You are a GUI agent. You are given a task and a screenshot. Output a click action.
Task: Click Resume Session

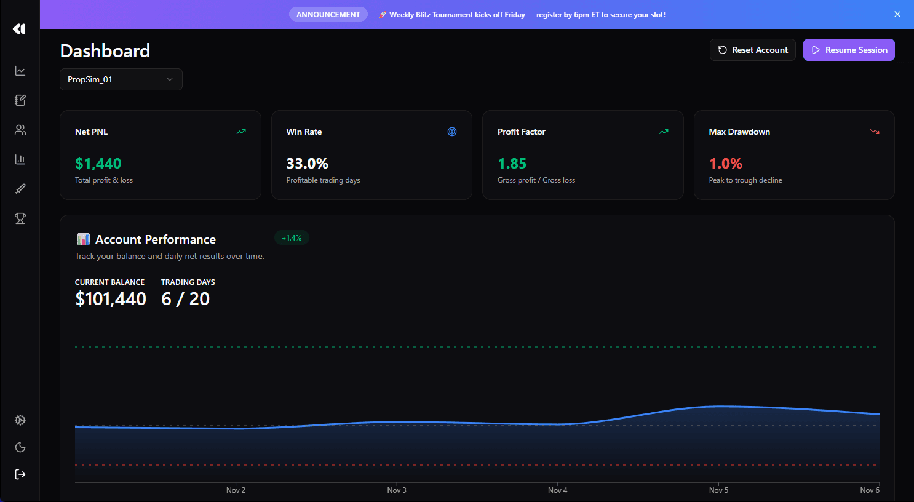[849, 50]
